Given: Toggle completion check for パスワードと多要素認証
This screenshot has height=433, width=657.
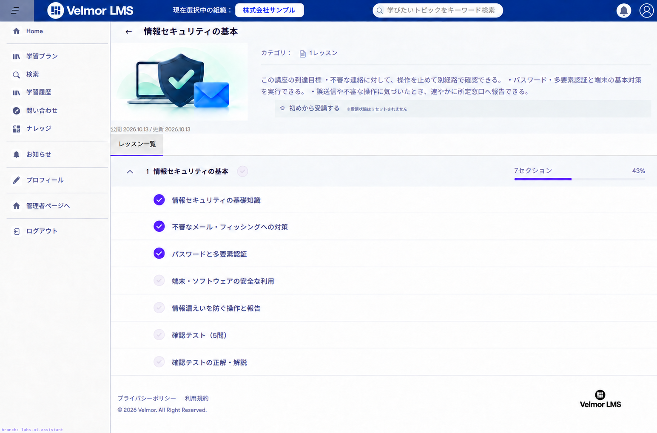Looking at the screenshot, I should [x=159, y=254].
